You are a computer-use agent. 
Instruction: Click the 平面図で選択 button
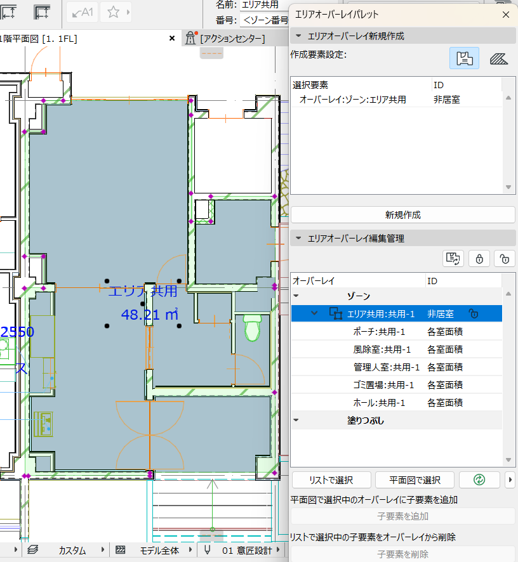pos(415,480)
